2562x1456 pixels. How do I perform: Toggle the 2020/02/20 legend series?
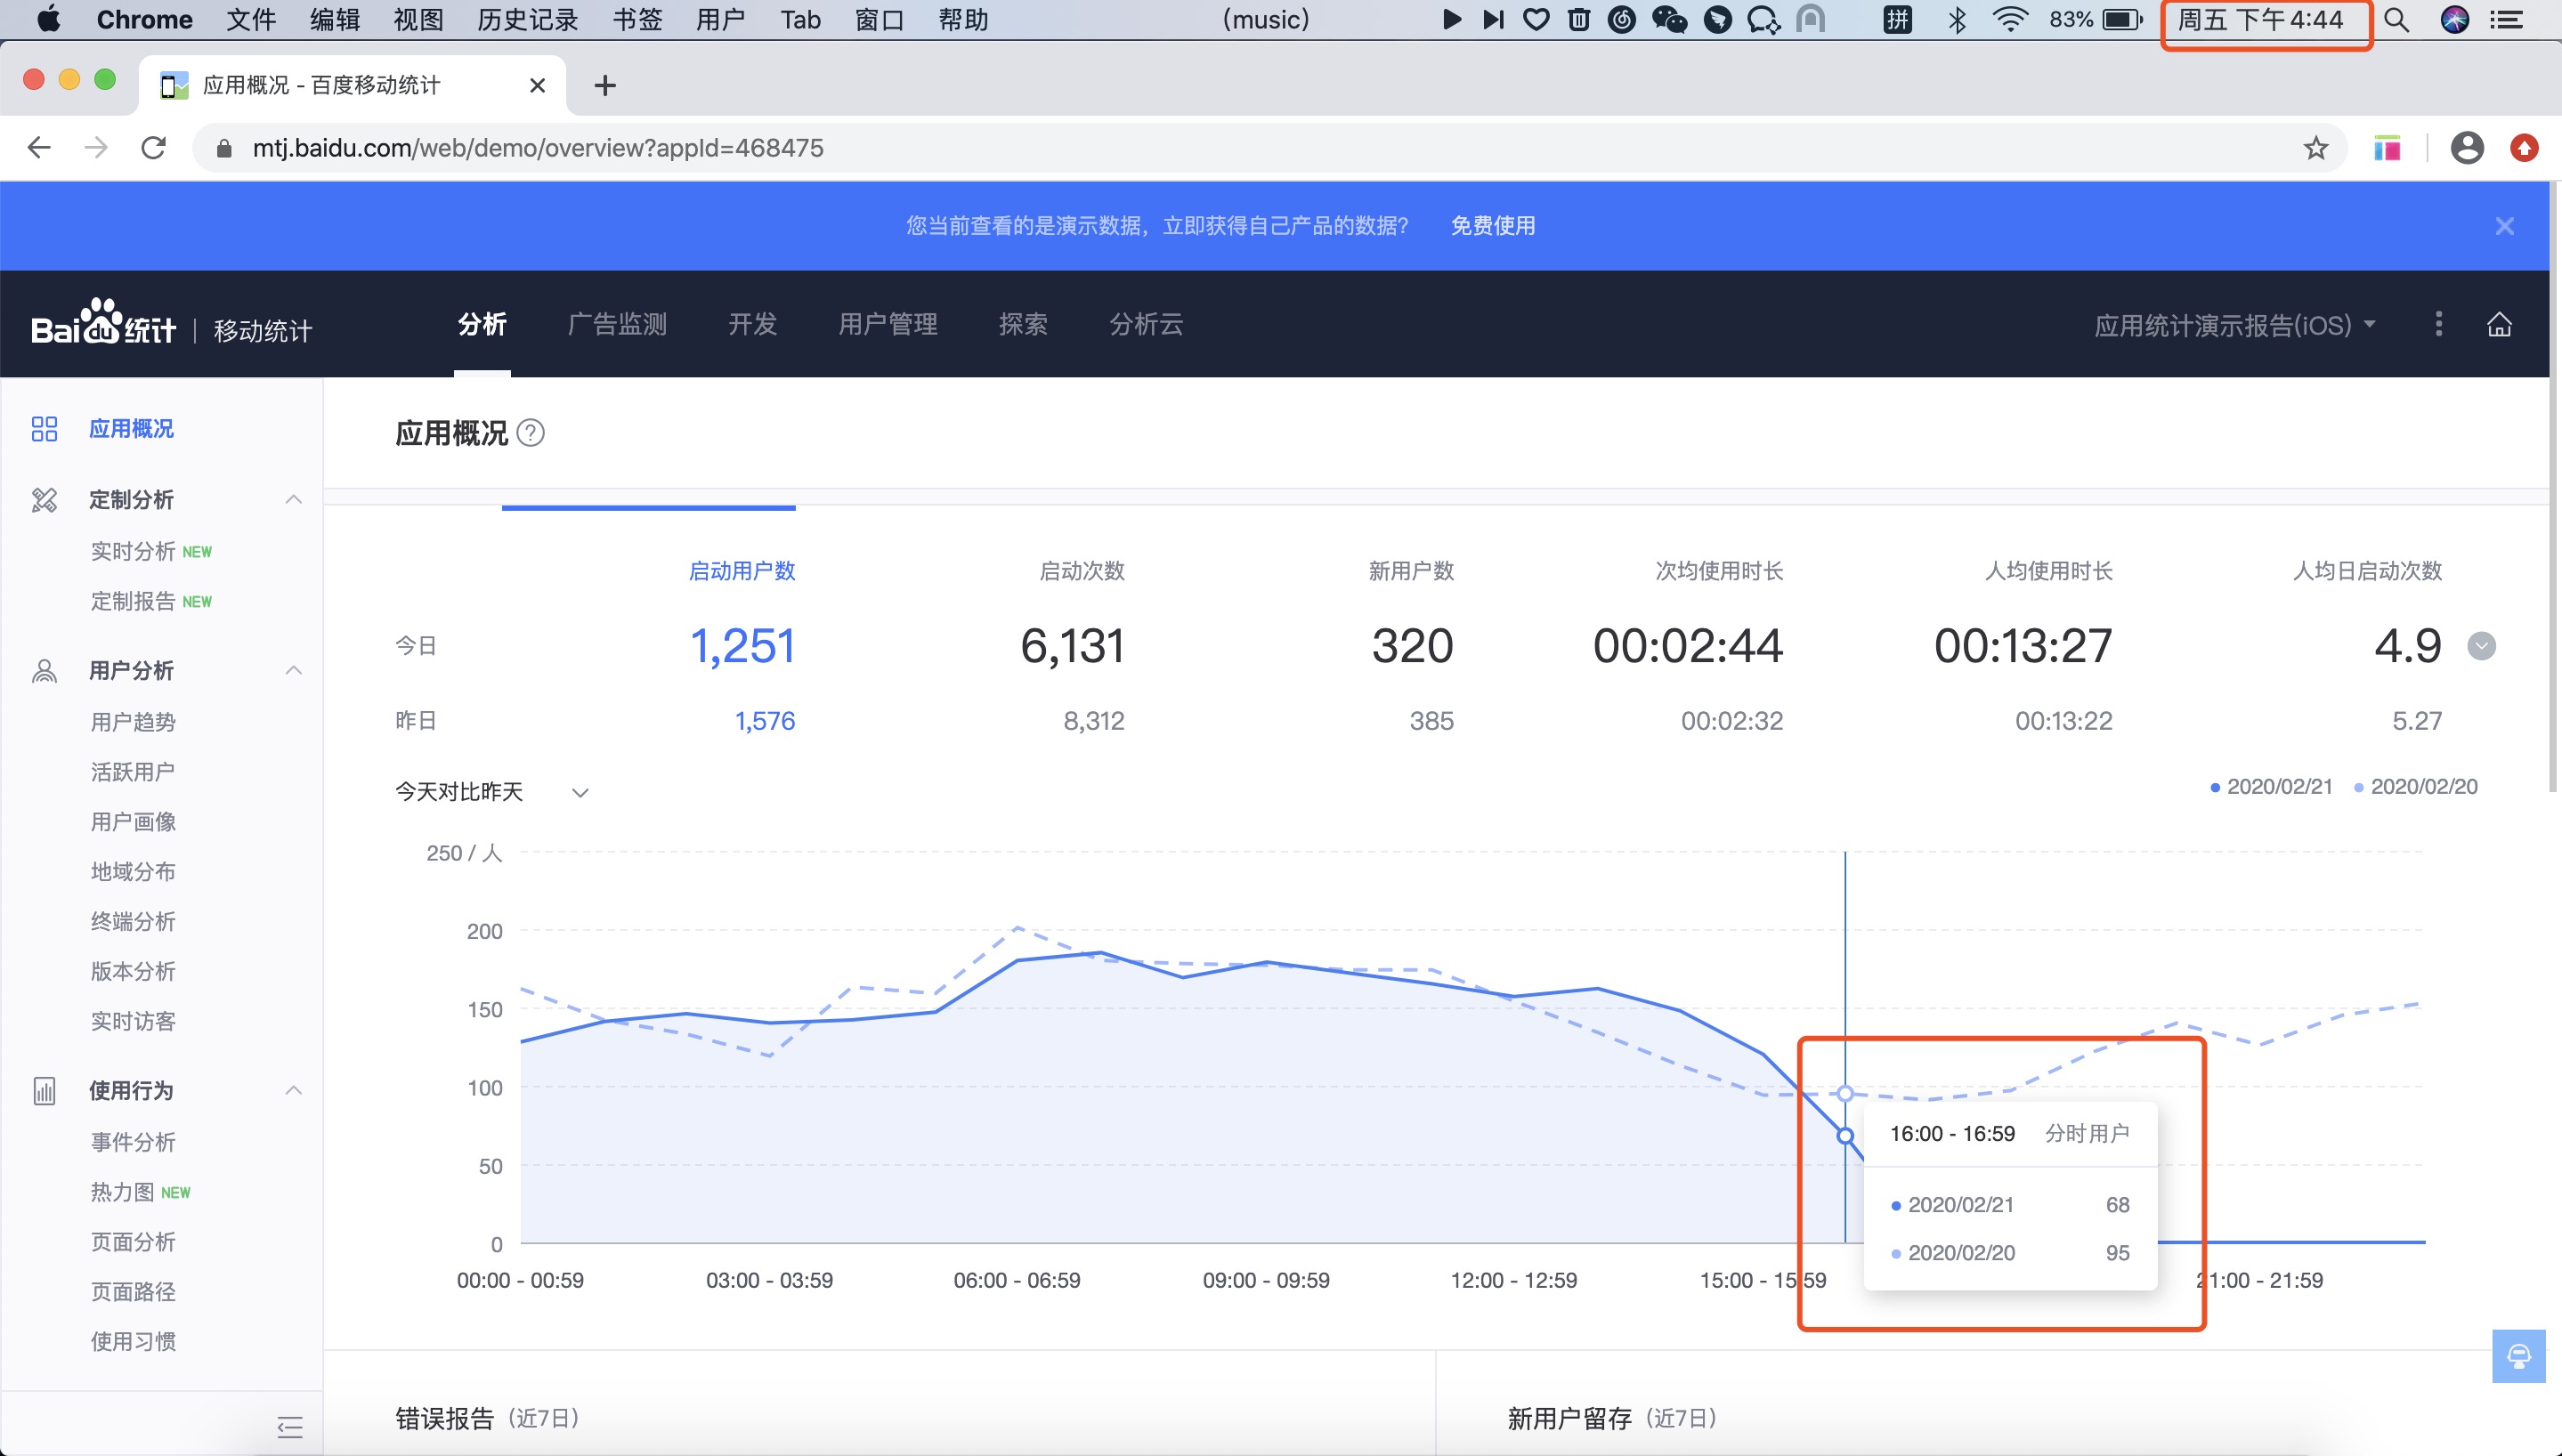click(2416, 787)
